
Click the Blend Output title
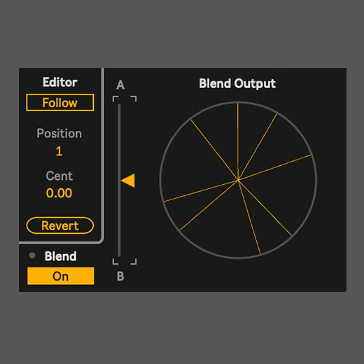(x=237, y=83)
